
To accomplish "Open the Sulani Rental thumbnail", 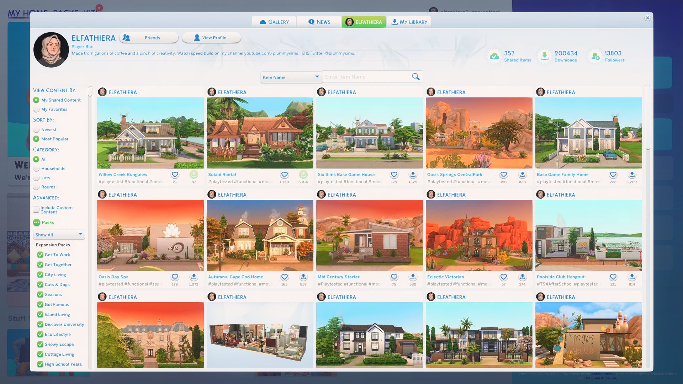I will (x=260, y=133).
